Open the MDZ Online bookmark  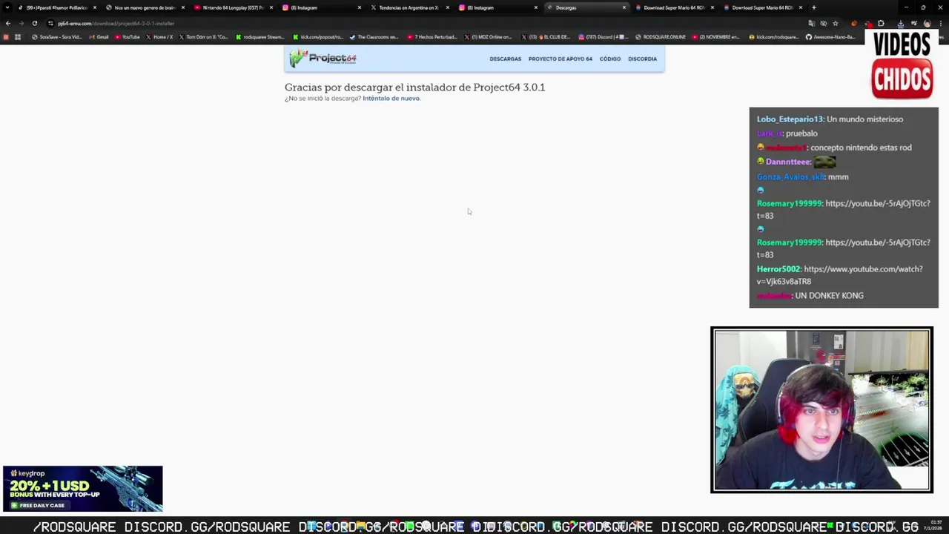489,37
